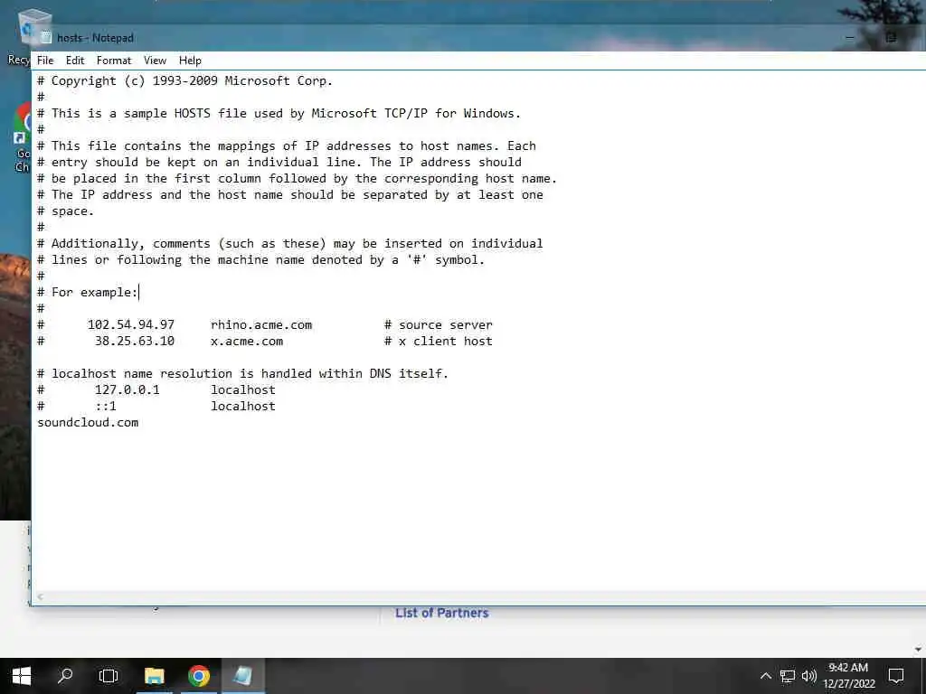
Task: Click the IP address 102.54.94.97
Action: 130,324
